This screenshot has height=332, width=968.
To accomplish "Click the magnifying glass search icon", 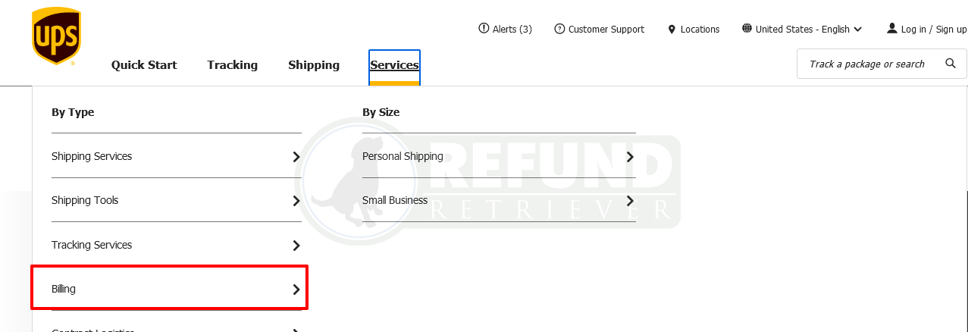I will [x=951, y=64].
